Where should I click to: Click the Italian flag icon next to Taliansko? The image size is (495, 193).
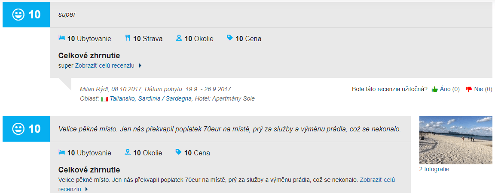pos(104,99)
